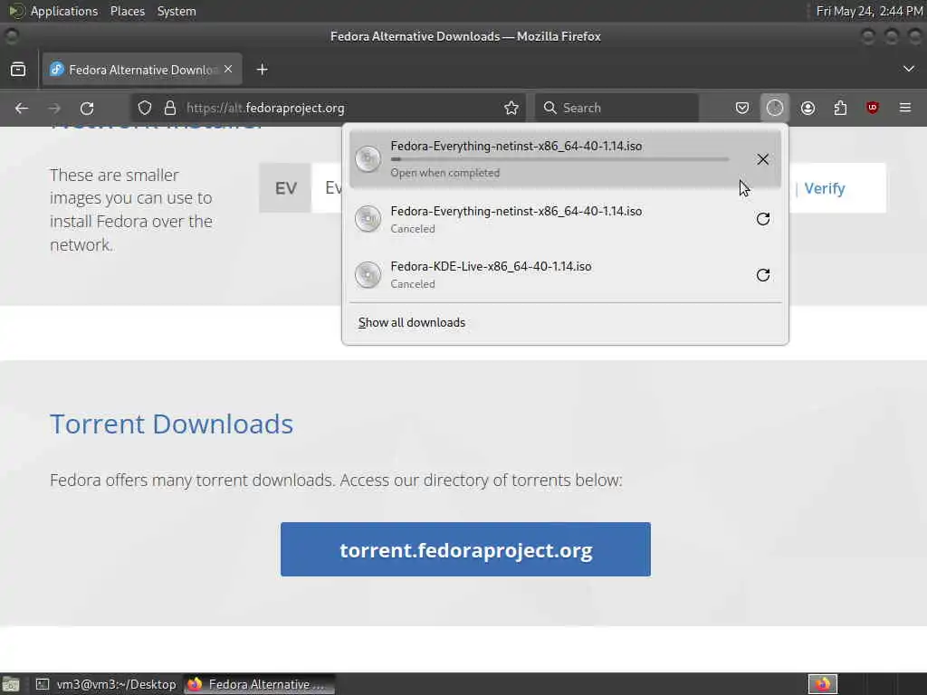Viewport: 927px width, 695px height.
Task: Toggle the Downloads toolbar button
Action: coord(775,109)
